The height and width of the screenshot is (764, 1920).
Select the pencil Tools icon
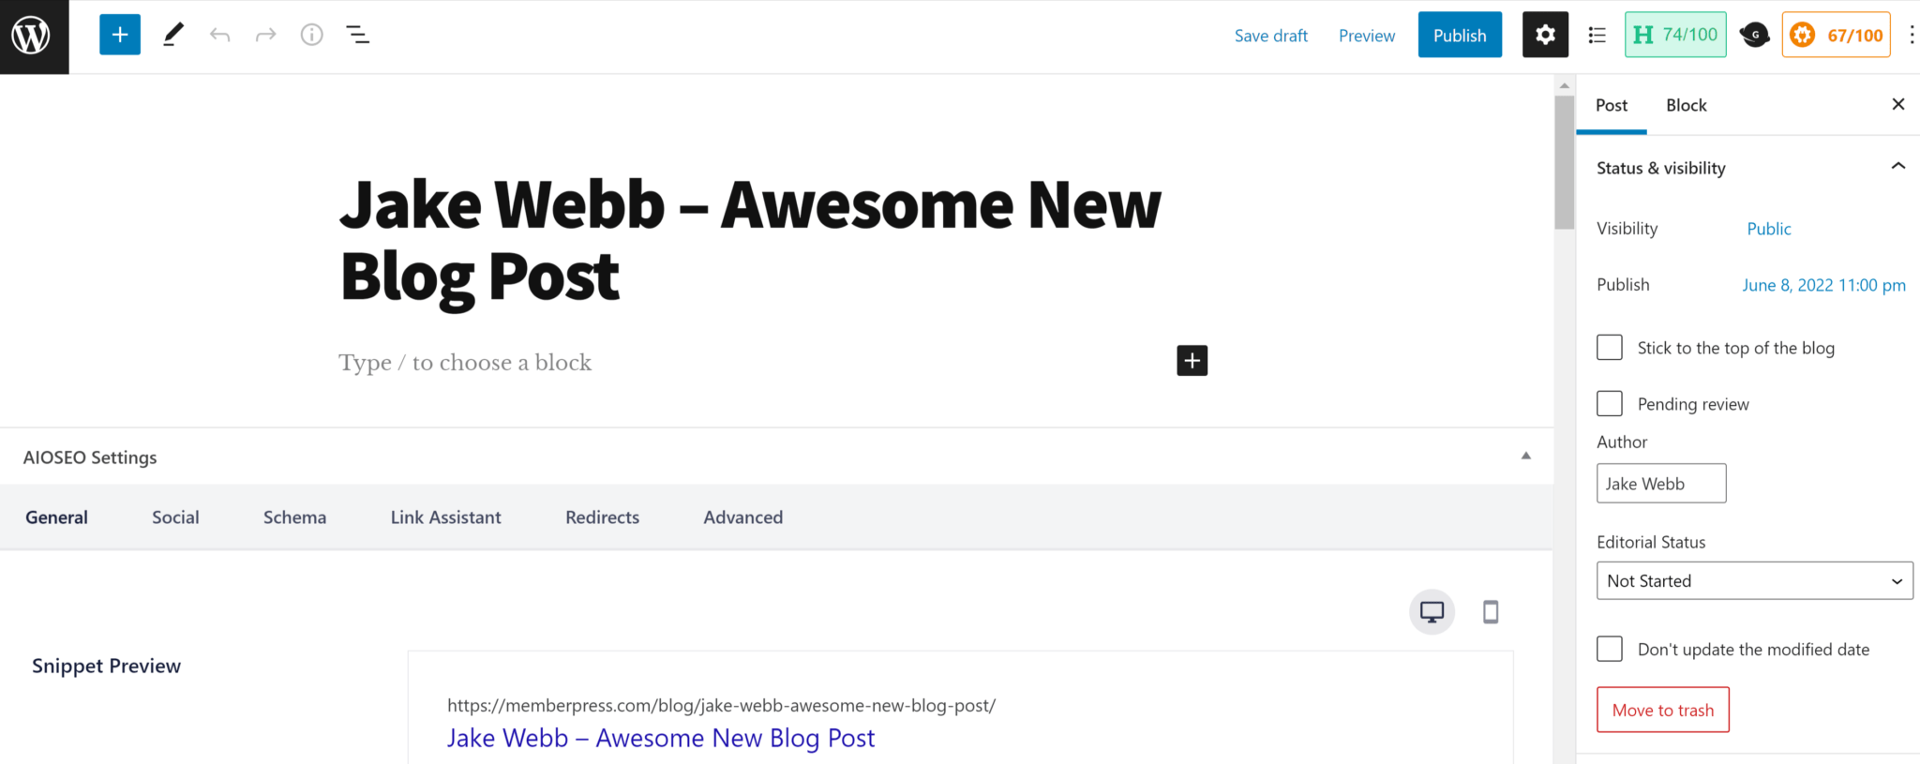tap(172, 35)
